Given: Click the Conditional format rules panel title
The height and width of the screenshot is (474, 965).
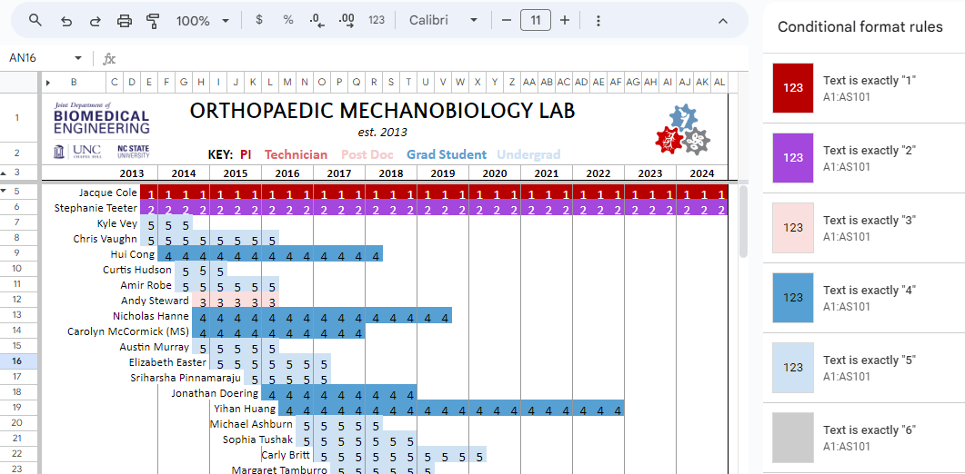Looking at the screenshot, I should click(x=860, y=26).
